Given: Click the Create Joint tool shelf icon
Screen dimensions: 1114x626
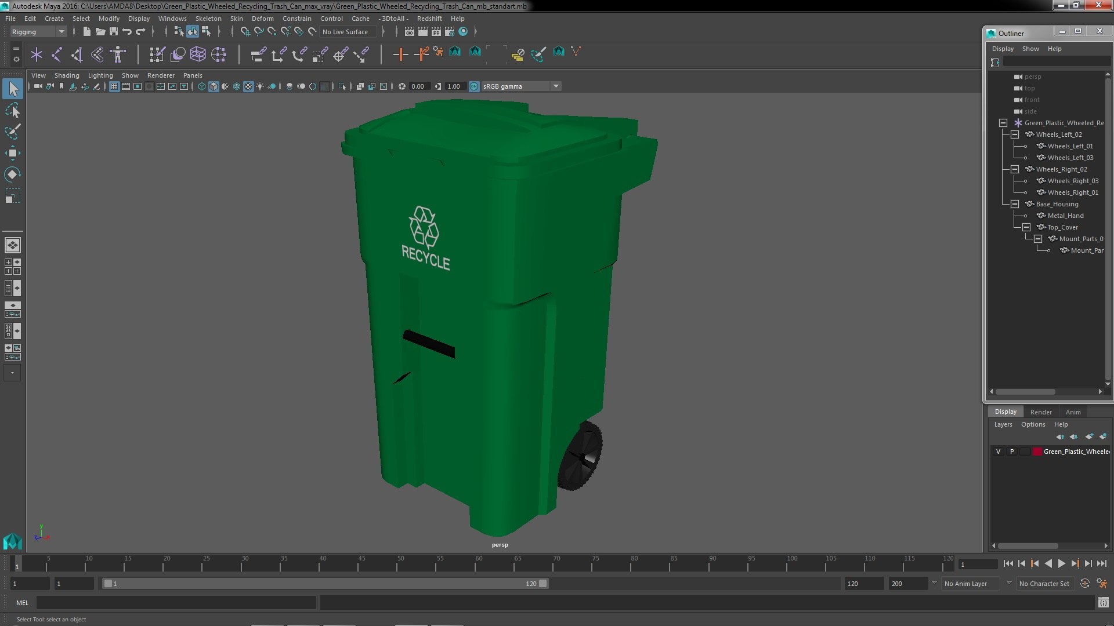Looking at the screenshot, I should (x=57, y=54).
